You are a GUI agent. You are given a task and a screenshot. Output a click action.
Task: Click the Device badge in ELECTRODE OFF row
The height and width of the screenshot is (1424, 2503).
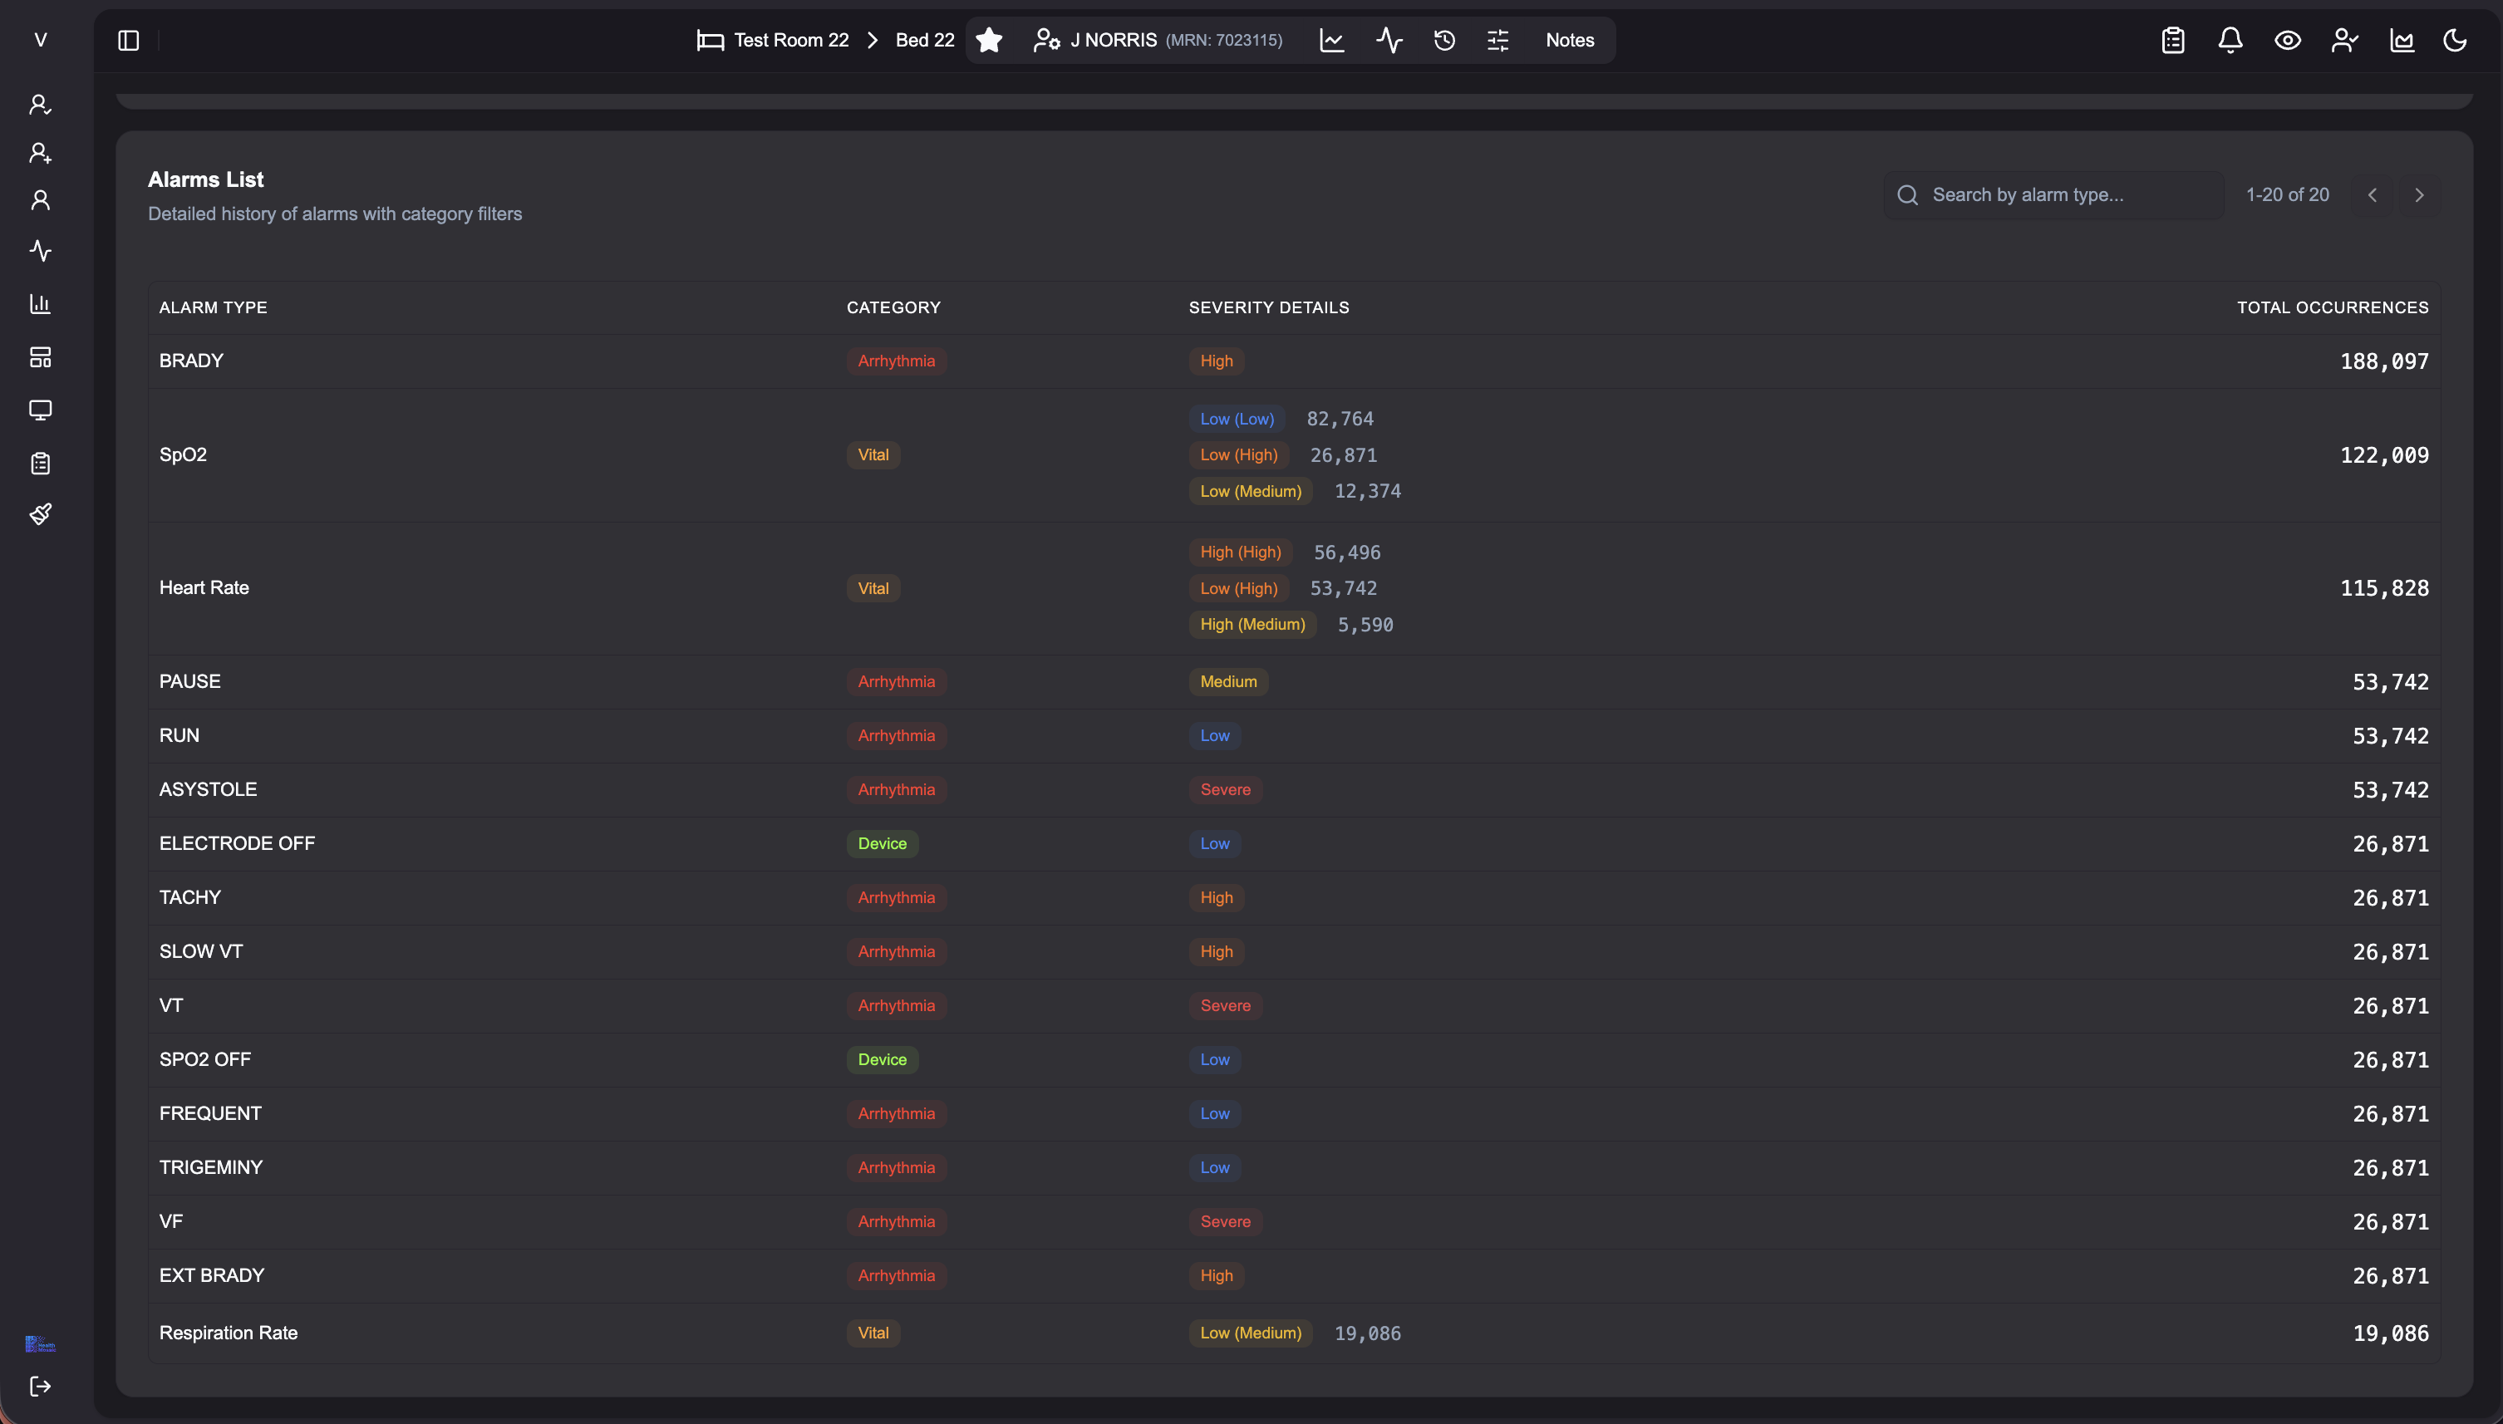click(x=883, y=843)
